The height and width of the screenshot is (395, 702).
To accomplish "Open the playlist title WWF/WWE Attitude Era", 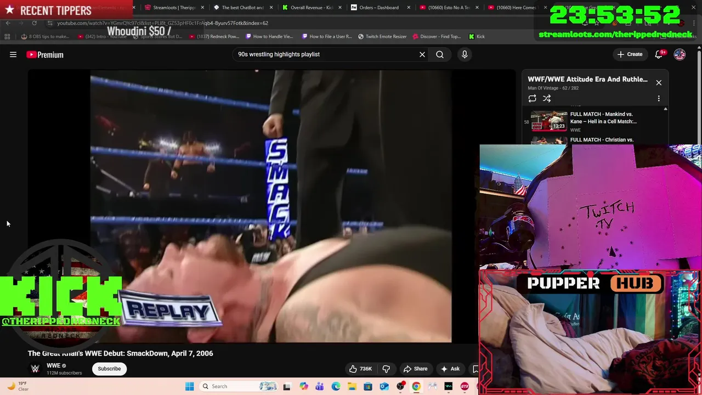I will [587, 79].
